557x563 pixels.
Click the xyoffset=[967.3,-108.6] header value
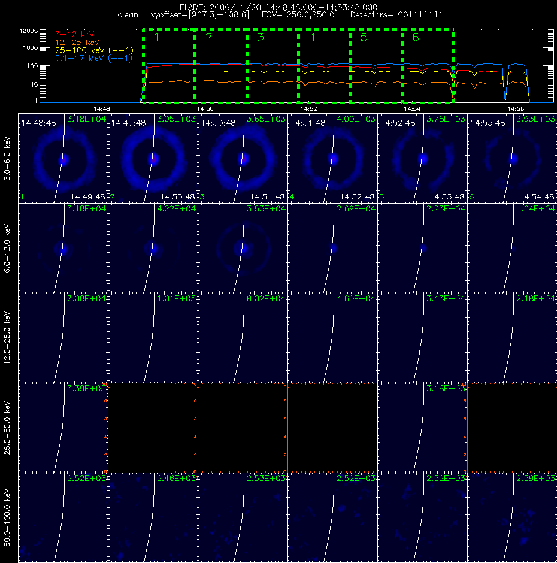click(x=200, y=15)
